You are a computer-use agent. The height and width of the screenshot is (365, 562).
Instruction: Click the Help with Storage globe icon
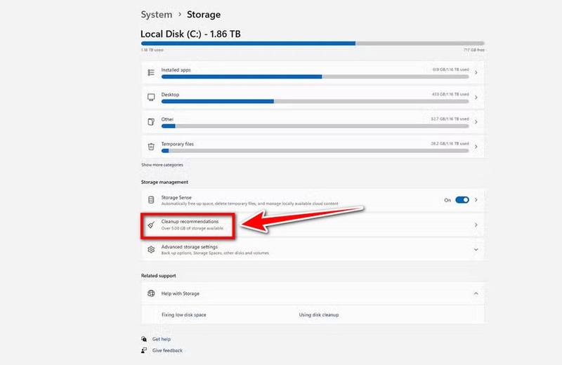[151, 293]
